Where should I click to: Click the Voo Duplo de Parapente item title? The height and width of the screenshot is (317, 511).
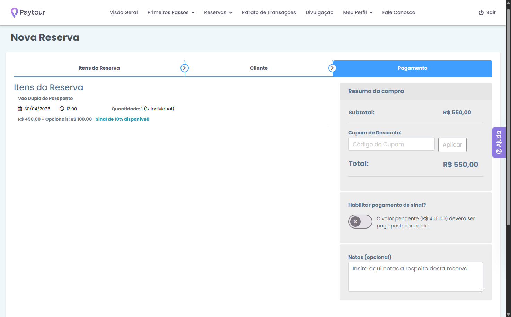tap(45, 99)
